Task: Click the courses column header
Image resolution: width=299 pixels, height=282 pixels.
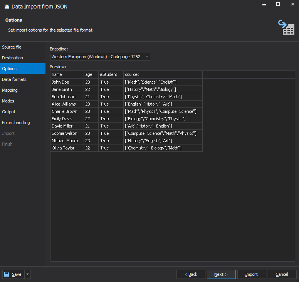Action: point(163,74)
